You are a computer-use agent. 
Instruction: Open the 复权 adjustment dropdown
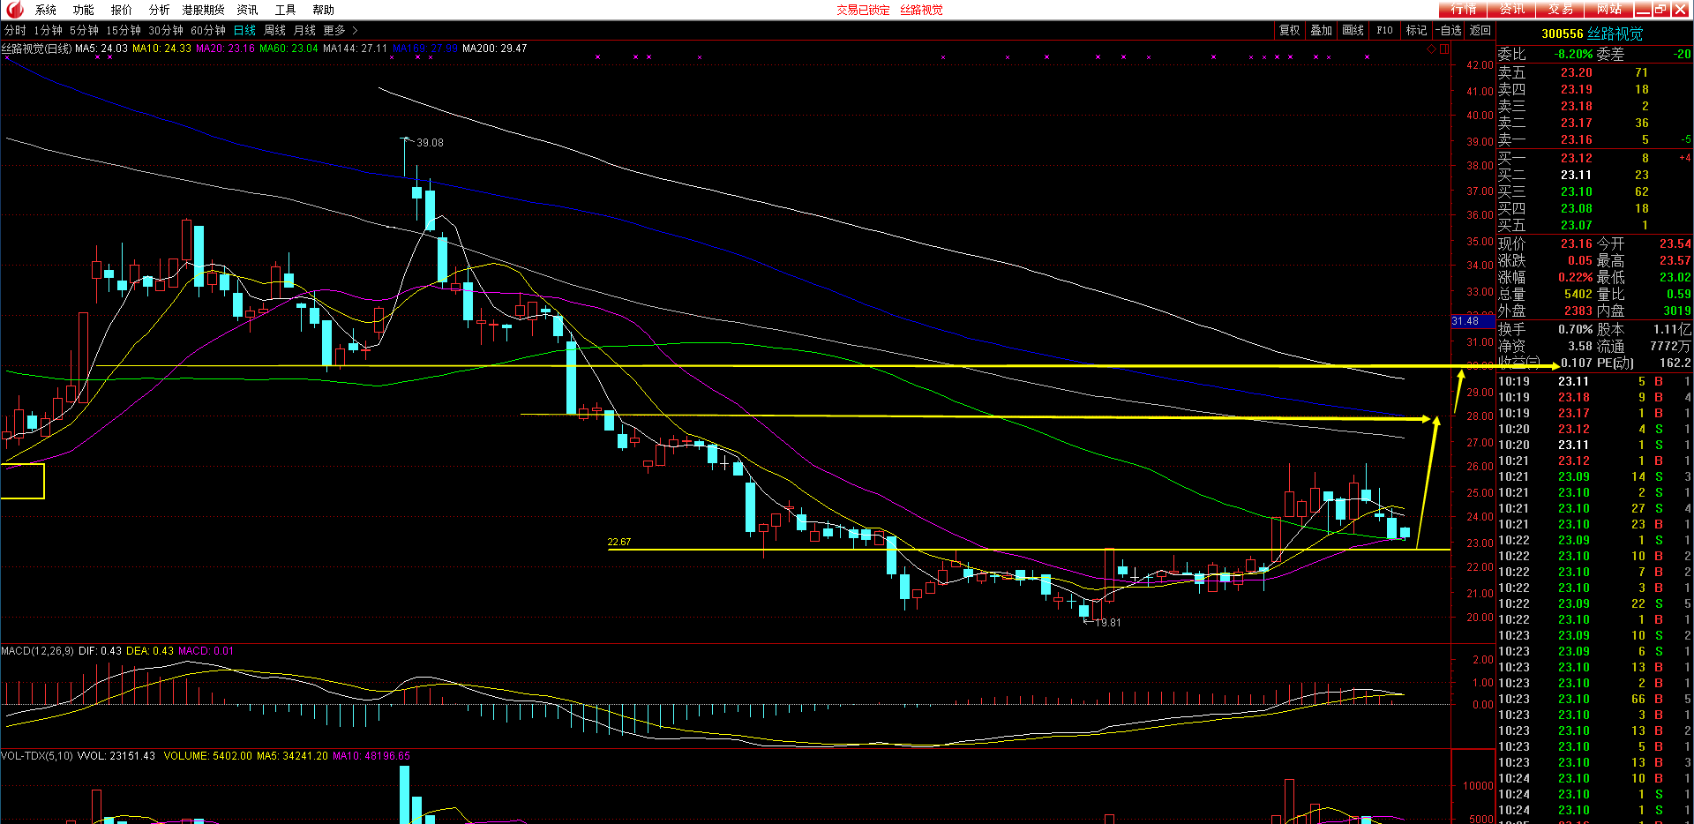click(1290, 31)
